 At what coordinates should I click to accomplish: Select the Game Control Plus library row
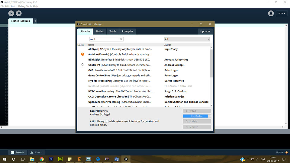(x=143, y=75)
